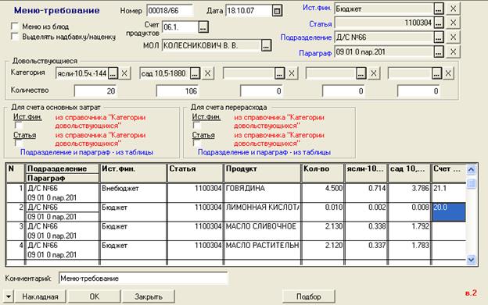Screen dimensions: 488x305
Task: Click the Внебюджет cell in row 1
Action: [x=133, y=193]
